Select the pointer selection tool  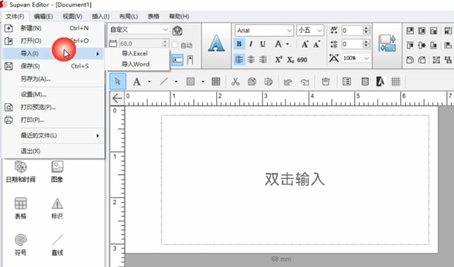pyautogui.click(x=117, y=82)
